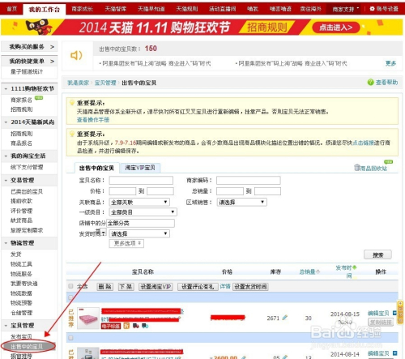Open 已卖出的宝贝 in sidebar
Image resolution: width=405 pixels, height=359 pixels.
(x=27, y=191)
